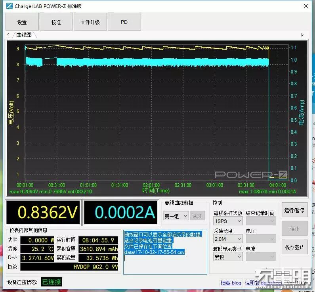
Task: Click the 累积容量 value 3610.894 mAh
Action: click(98, 249)
